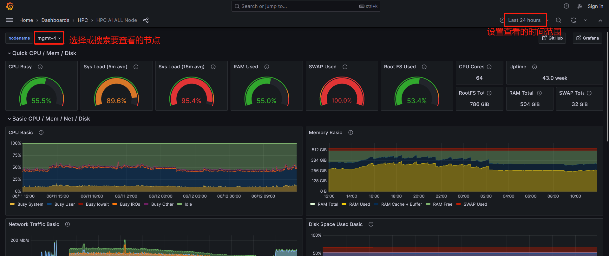Click the CPU Busy 55.5% gauge

(41, 92)
